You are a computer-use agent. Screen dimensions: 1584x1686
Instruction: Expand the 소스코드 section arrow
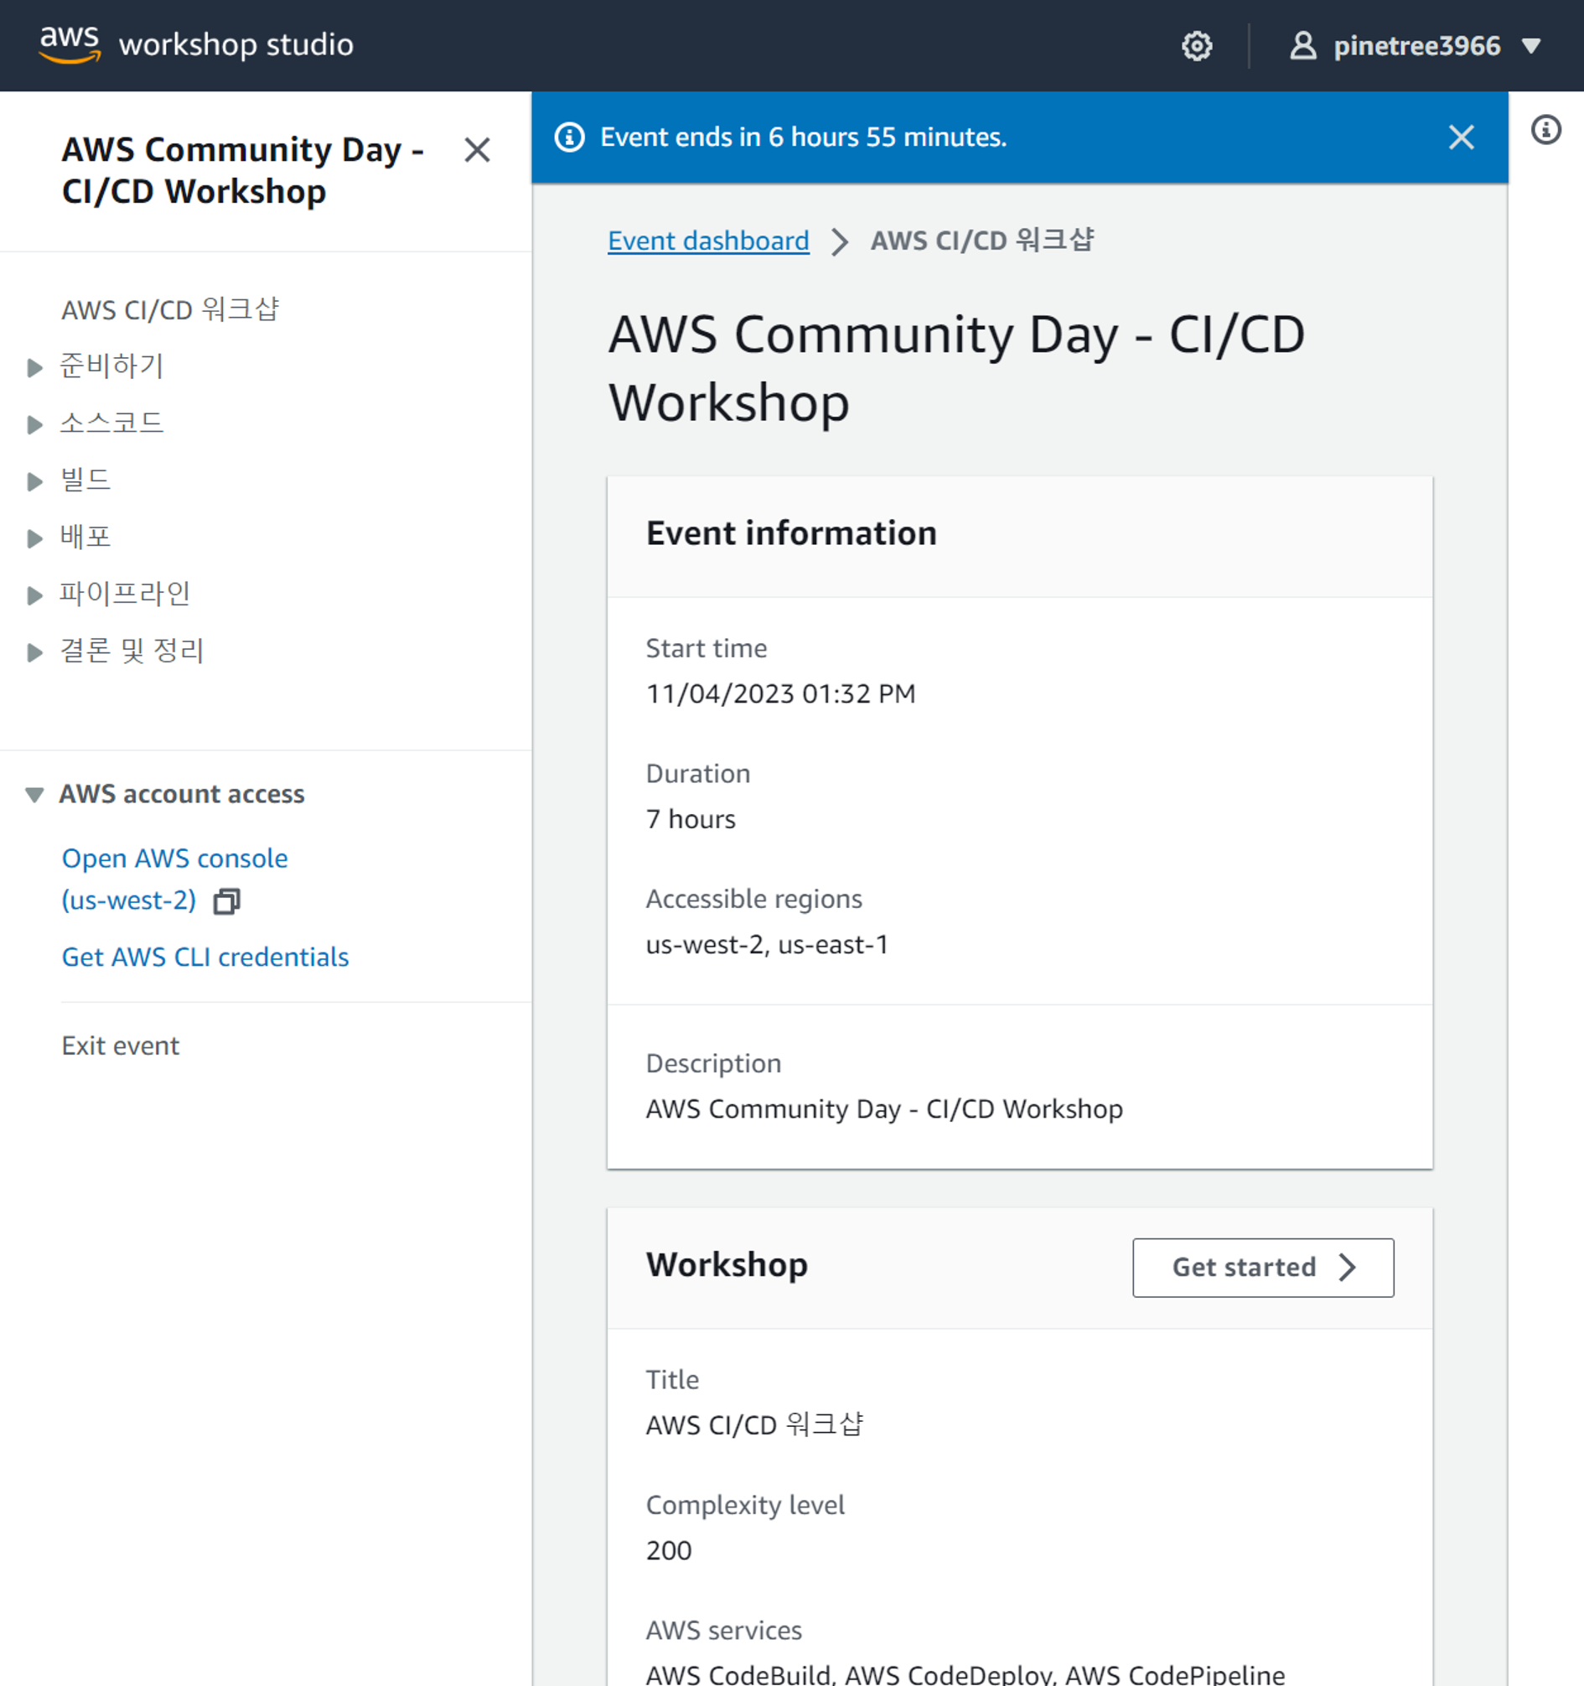coord(34,424)
